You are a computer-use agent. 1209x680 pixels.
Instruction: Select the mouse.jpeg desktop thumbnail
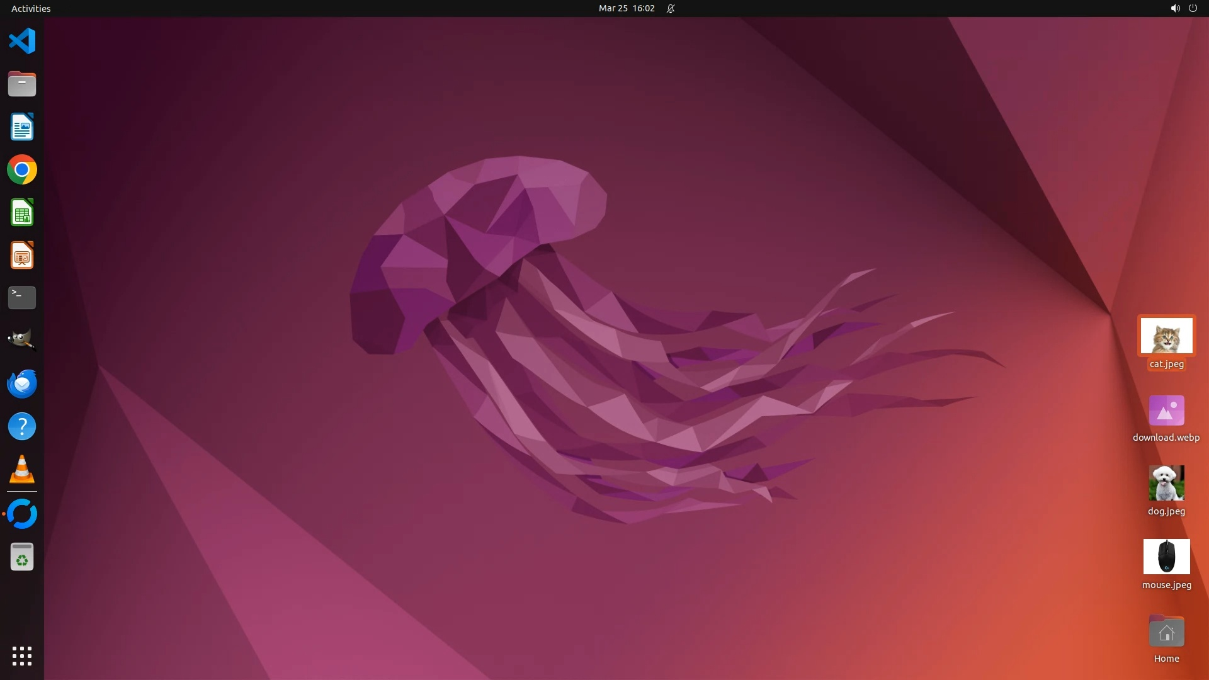click(x=1166, y=557)
